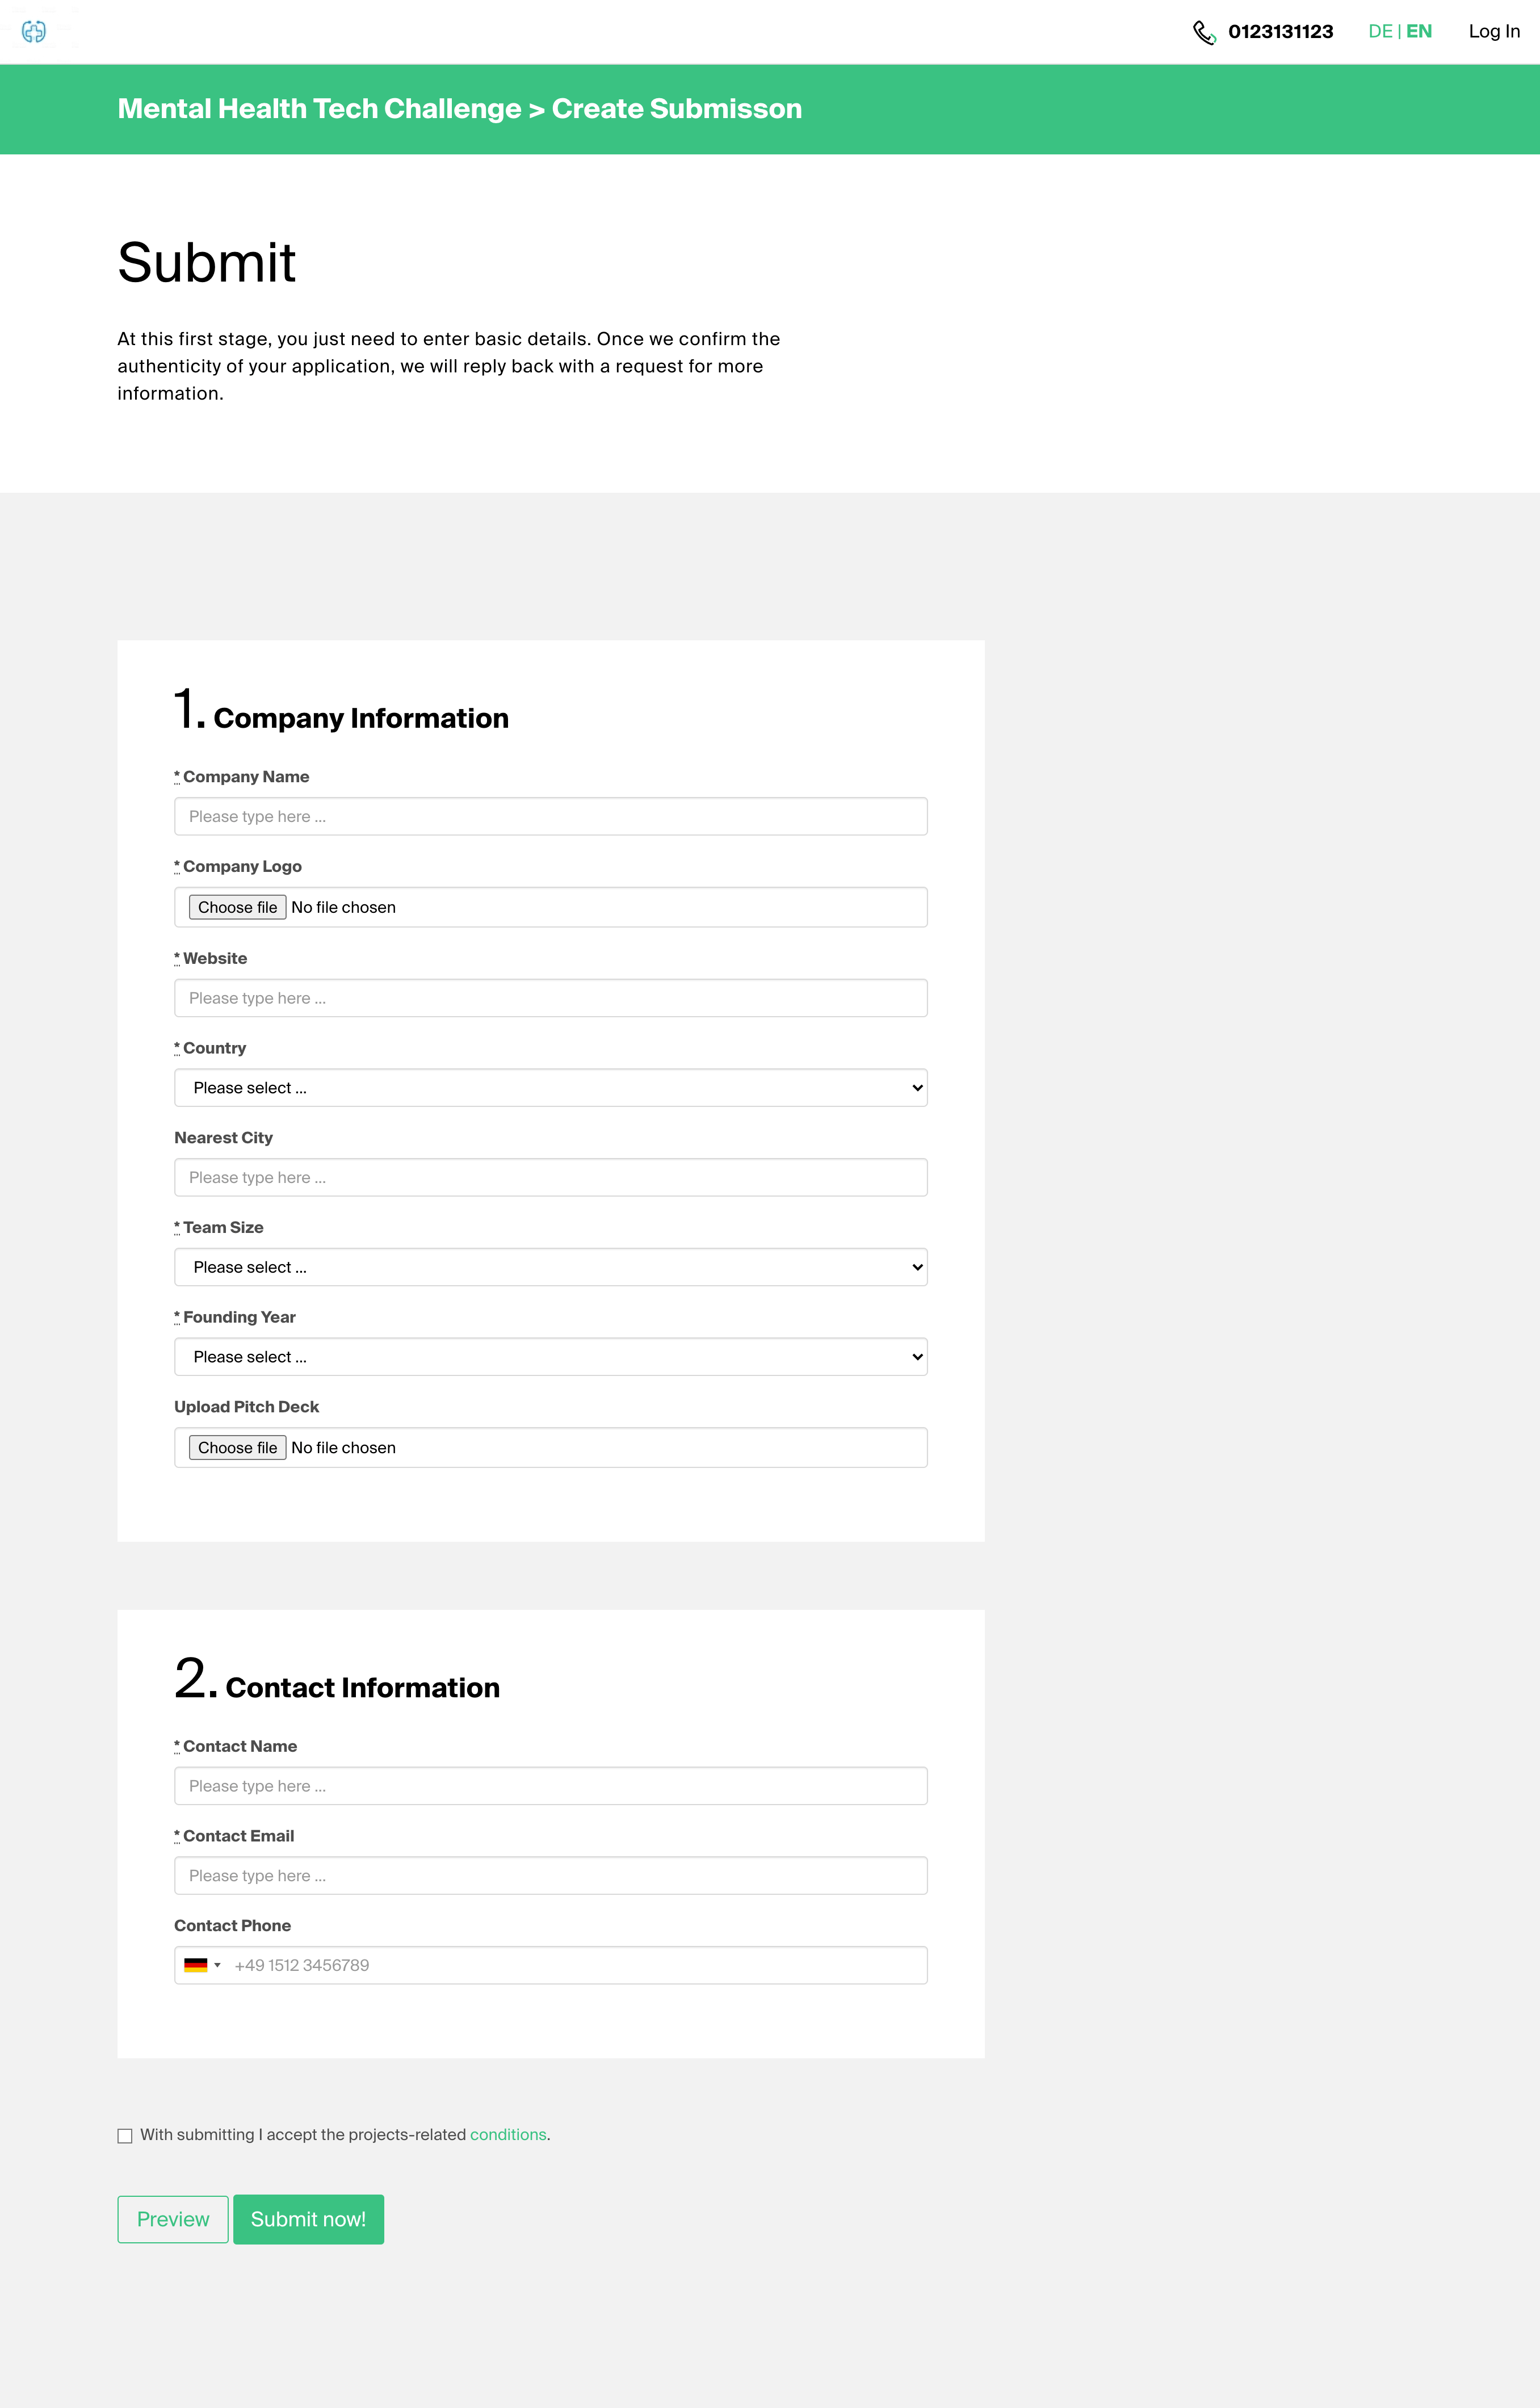
Task: Click the Preview button
Action: coord(173,2219)
